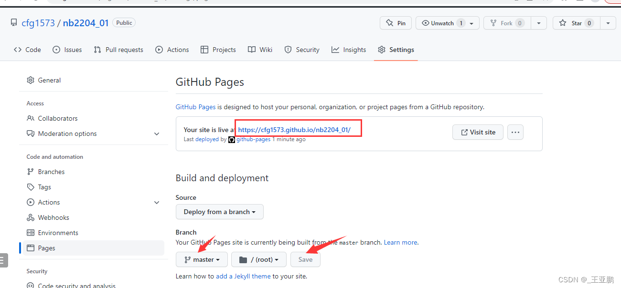The width and height of the screenshot is (621, 288).
Task: Click the comment icon beside Moderation options
Action: [31, 134]
